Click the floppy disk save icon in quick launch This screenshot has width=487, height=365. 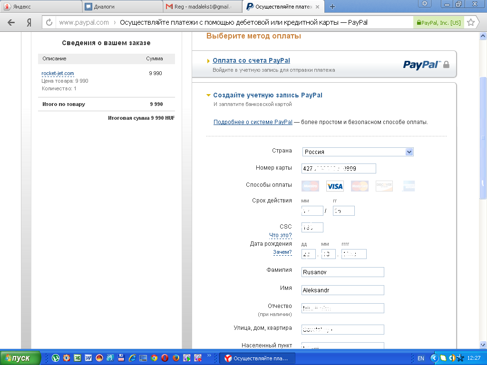pyautogui.click(x=121, y=358)
